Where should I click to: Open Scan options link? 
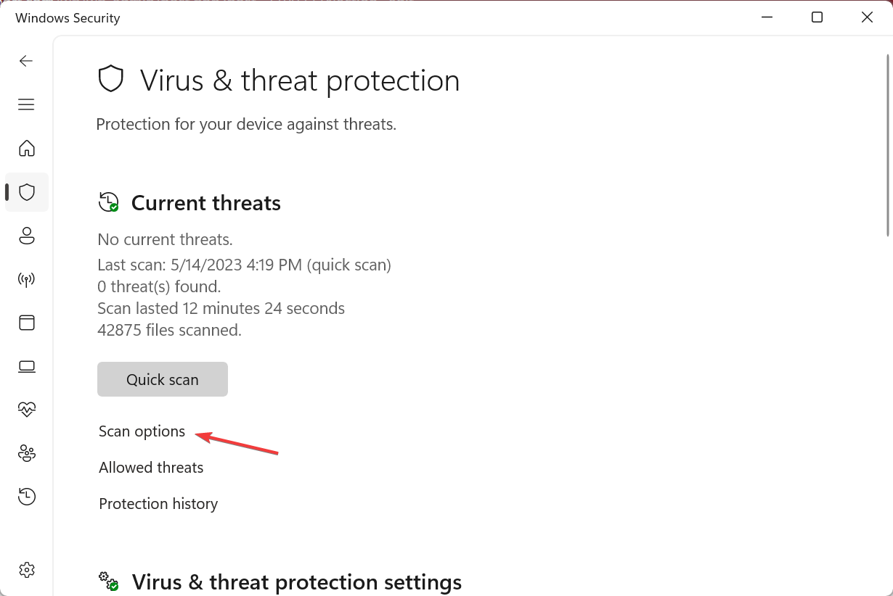coord(142,431)
